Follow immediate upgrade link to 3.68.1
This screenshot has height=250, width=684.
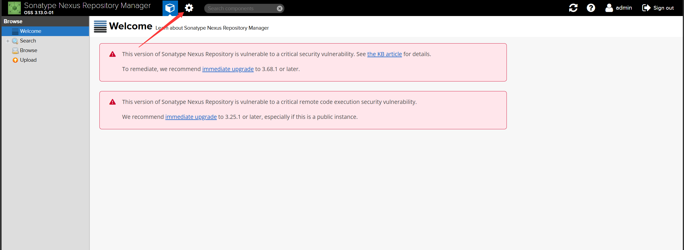228,69
